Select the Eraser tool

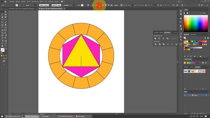click(6, 25)
